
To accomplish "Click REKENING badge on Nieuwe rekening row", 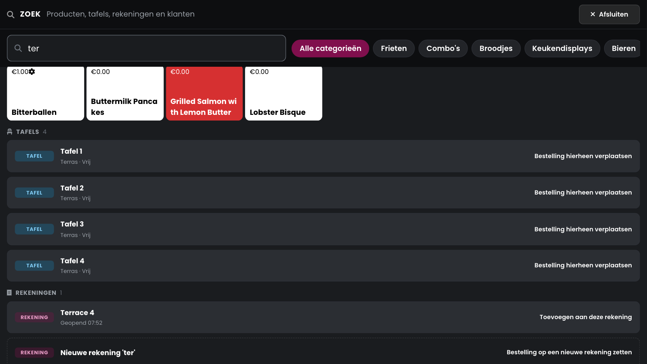I will [34, 353].
